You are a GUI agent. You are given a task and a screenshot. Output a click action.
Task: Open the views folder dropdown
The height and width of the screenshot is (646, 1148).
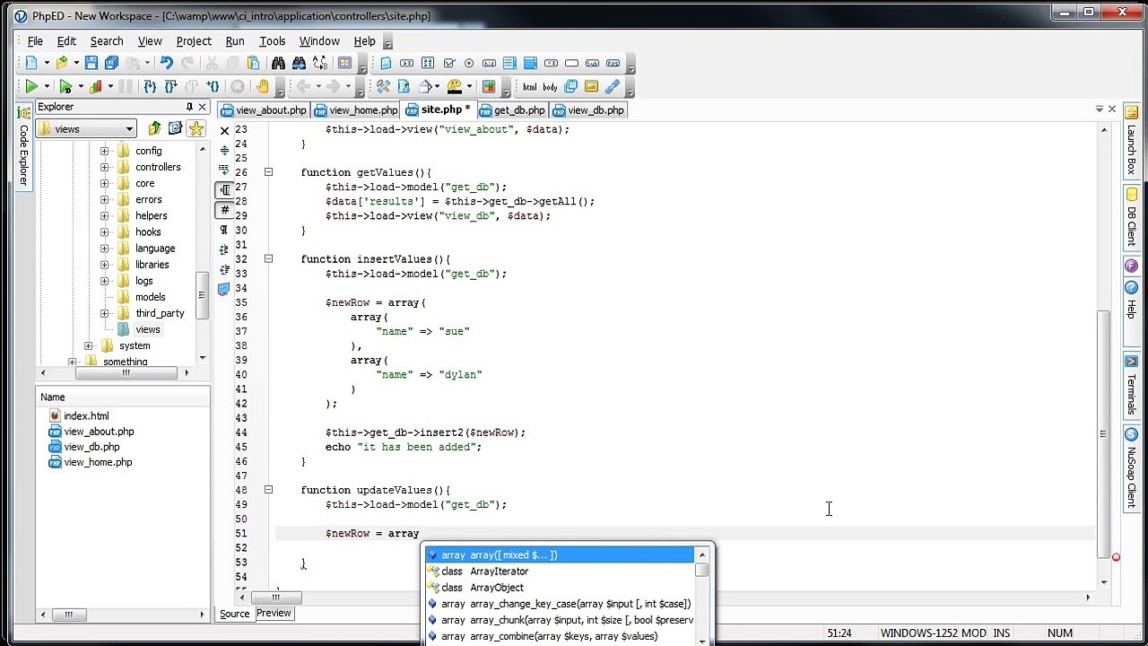click(x=129, y=129)
